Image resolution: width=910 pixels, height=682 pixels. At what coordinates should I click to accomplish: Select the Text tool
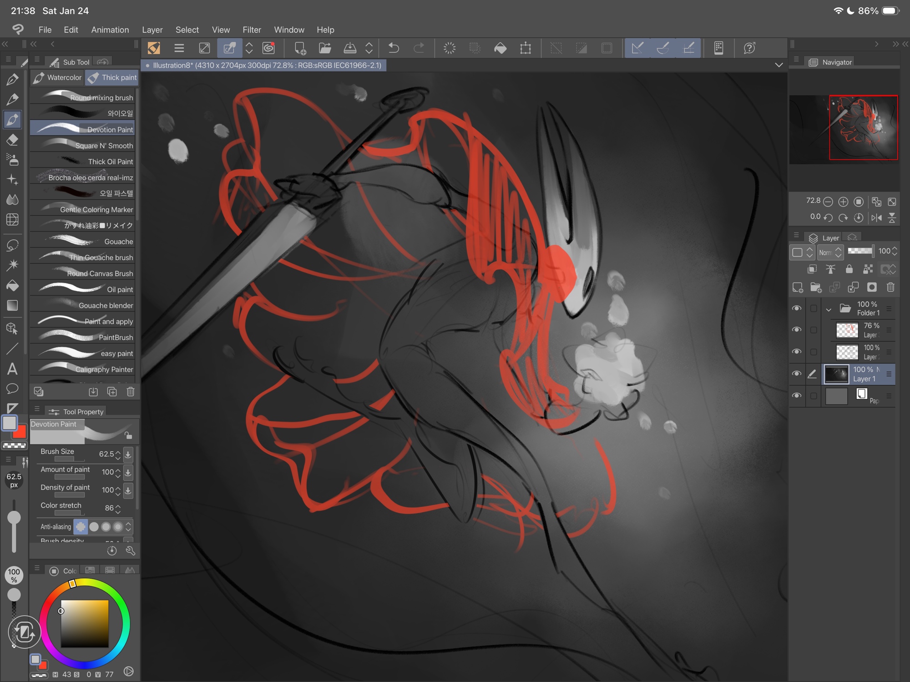12,369
